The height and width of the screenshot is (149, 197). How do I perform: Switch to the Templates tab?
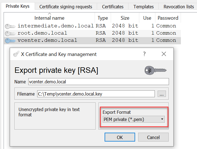pos(143,6)
